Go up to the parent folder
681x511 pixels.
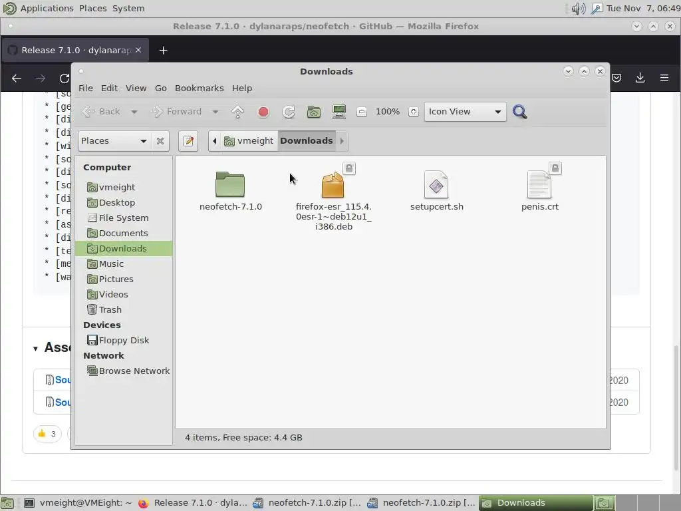[x=237, y=112]
